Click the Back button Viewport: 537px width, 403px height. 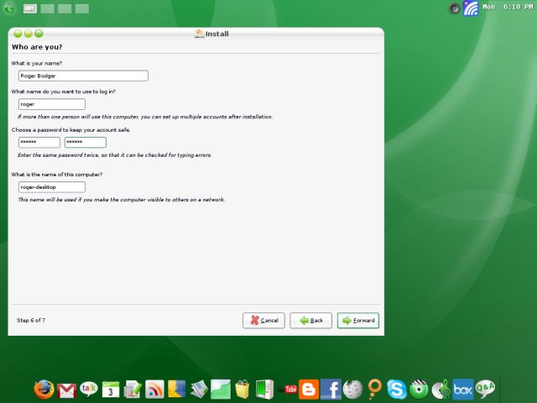pyautogui.click(x=310, y=321)
